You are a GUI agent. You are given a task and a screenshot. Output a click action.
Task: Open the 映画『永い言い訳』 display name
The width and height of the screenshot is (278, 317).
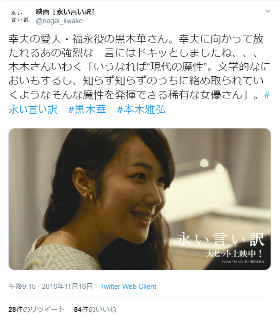pos(65,12)
